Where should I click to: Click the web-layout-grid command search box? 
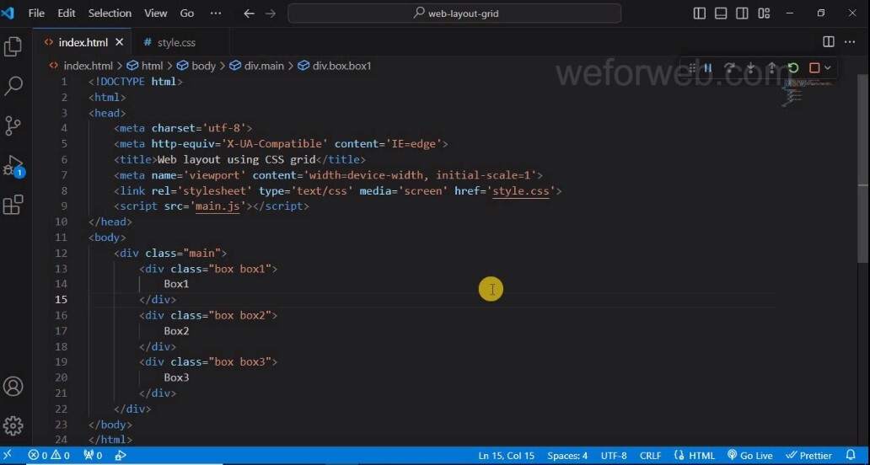(454, 13)
